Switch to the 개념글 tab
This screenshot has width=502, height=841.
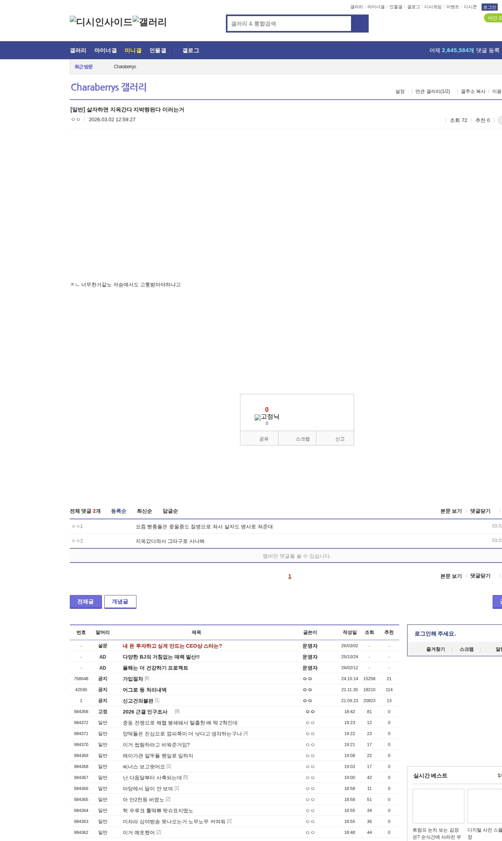pos(120,602)
